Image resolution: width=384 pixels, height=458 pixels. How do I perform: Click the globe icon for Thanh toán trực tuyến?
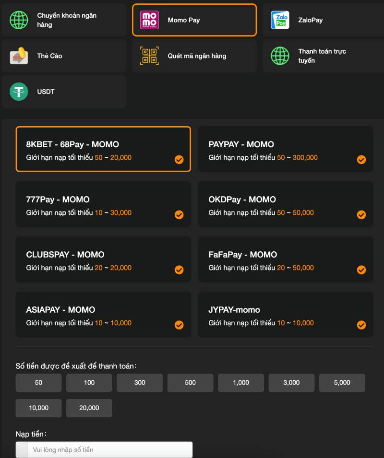[x=280, y=56]
